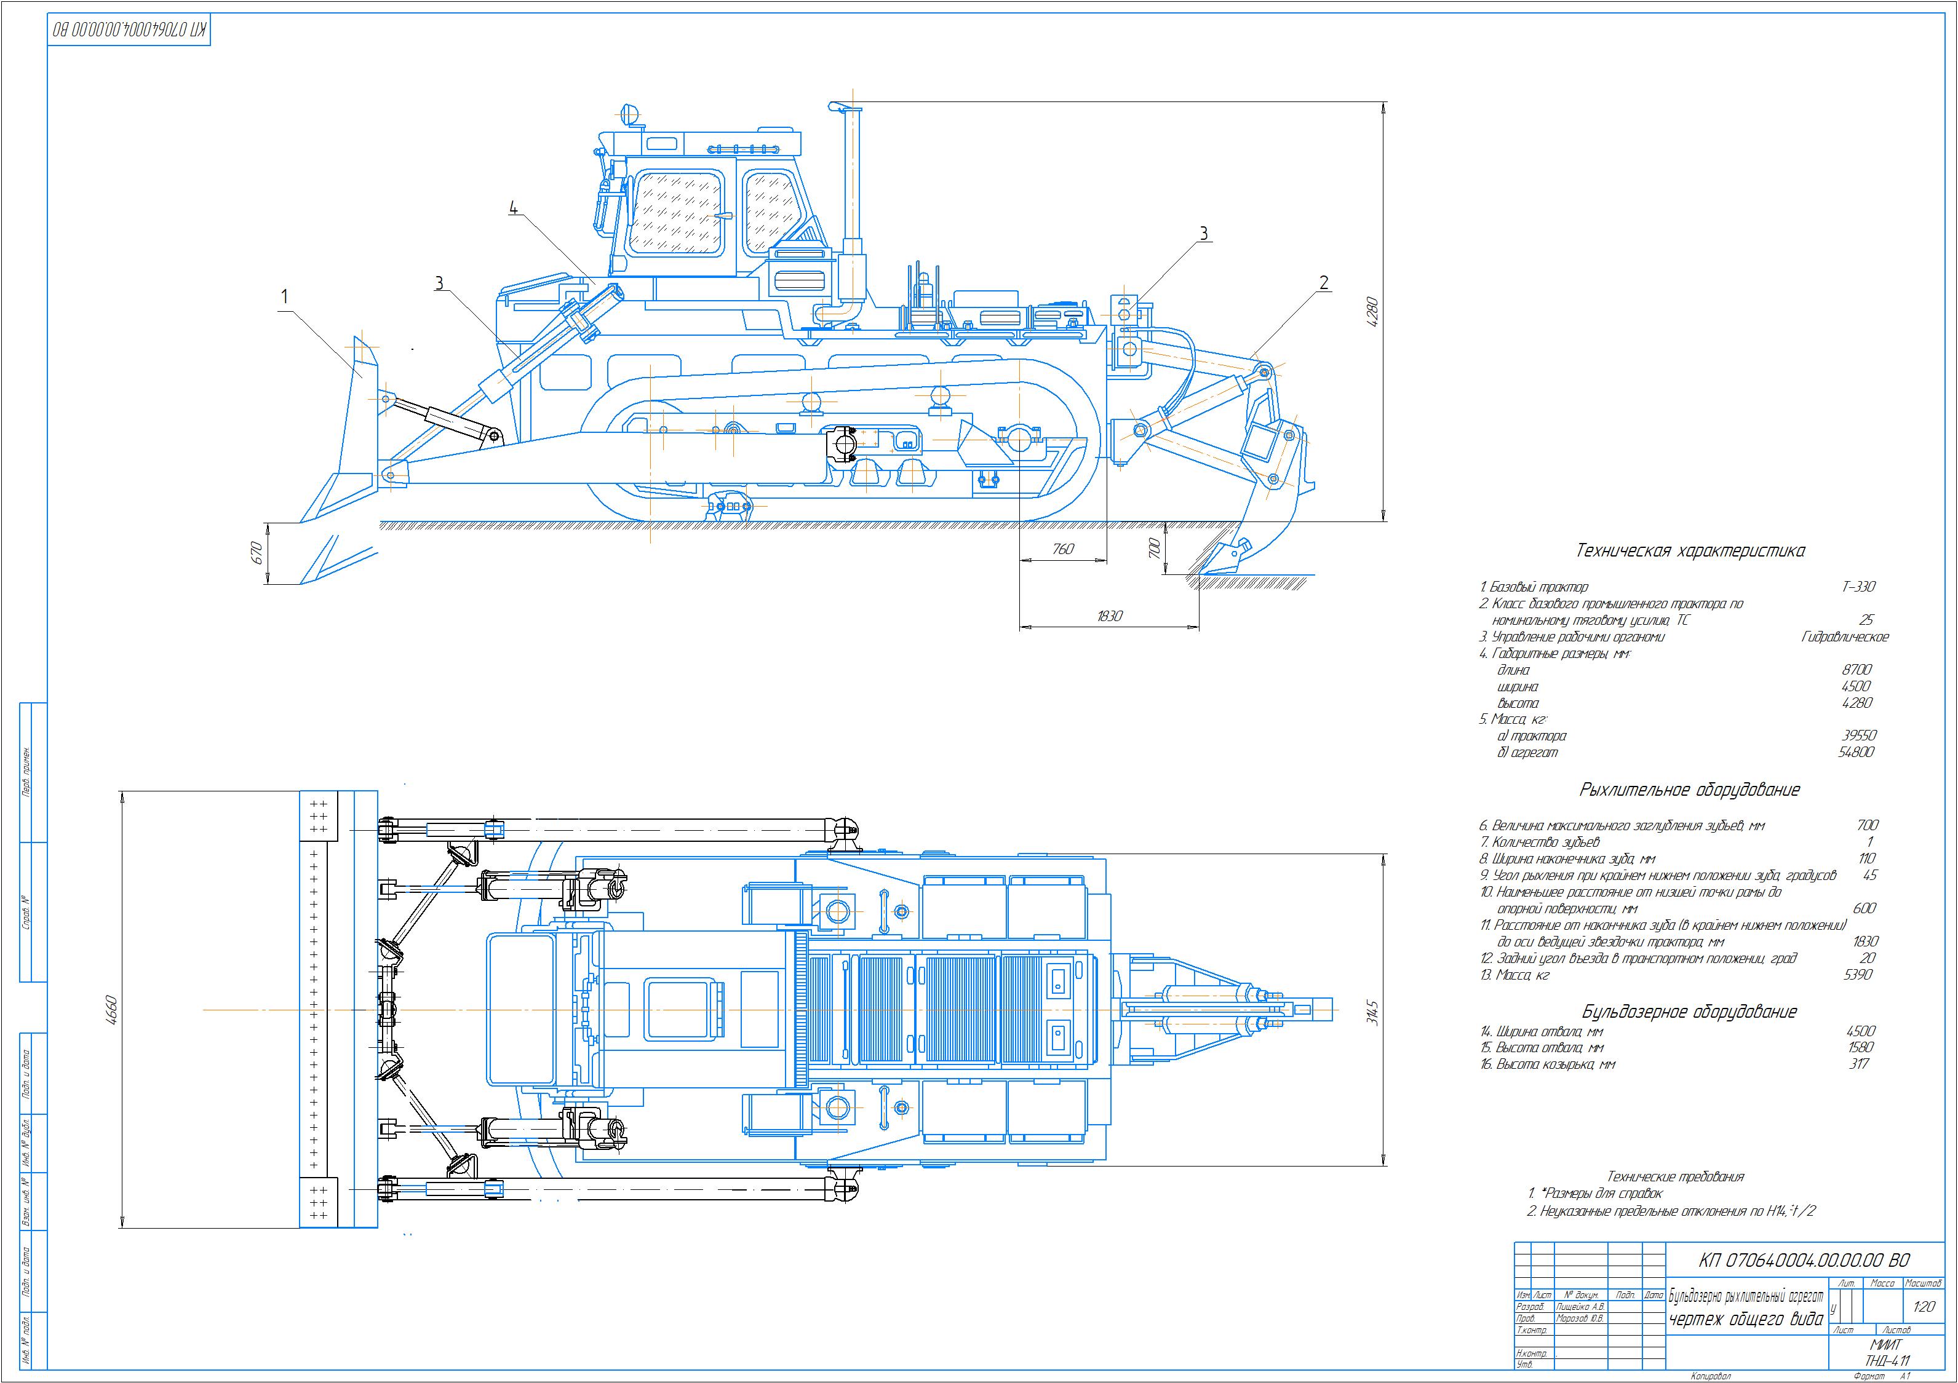Viewport: 1958px width, 1383px height.
Task: Click the 'Рыхлительное оборудование' heading
Action: click(1689, 790)
